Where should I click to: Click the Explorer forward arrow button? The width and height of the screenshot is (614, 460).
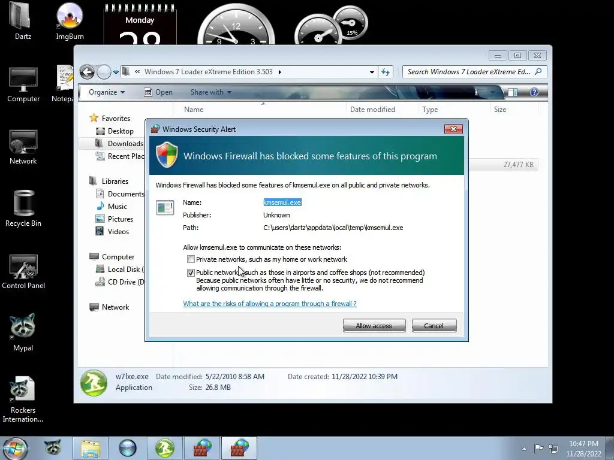pyautogui.click(x=104, y=72)
